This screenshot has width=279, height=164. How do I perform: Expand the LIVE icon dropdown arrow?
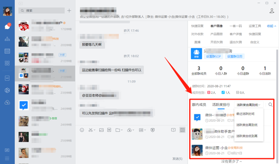(145, 130)
